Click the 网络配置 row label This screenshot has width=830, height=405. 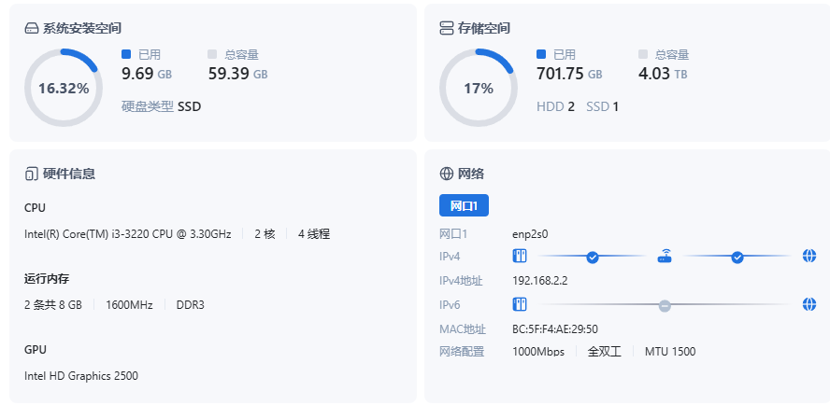(462, 352)
